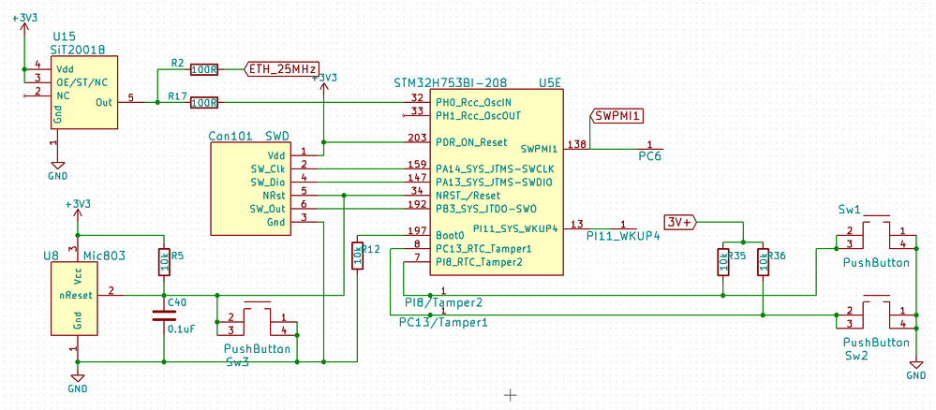Viewport: 936px width, 410px height.
Task: Click the OE/ST/NC pin name on U15
Action: [x=82, y=81]
